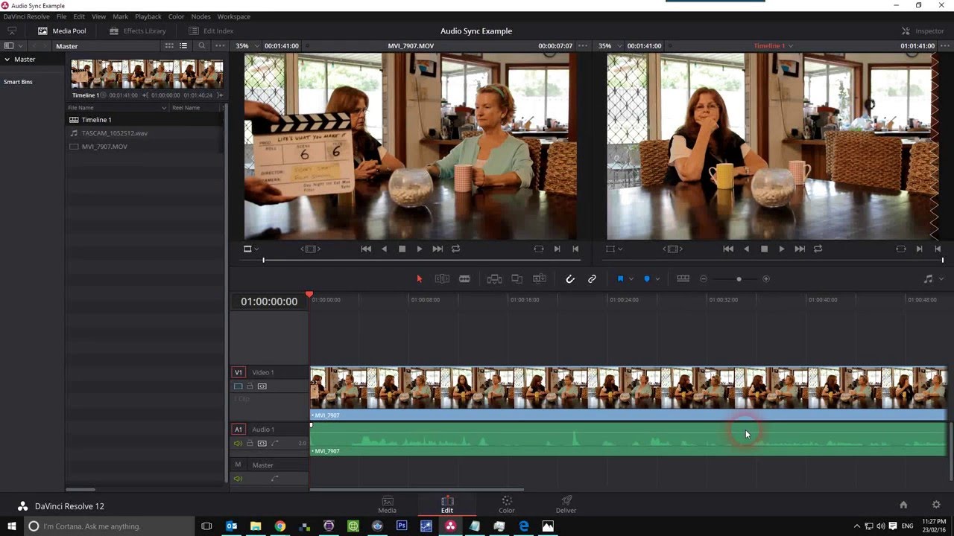Open the Effects Library panel
The height and width of the screenshot is (536, 954).
[137, 31]
